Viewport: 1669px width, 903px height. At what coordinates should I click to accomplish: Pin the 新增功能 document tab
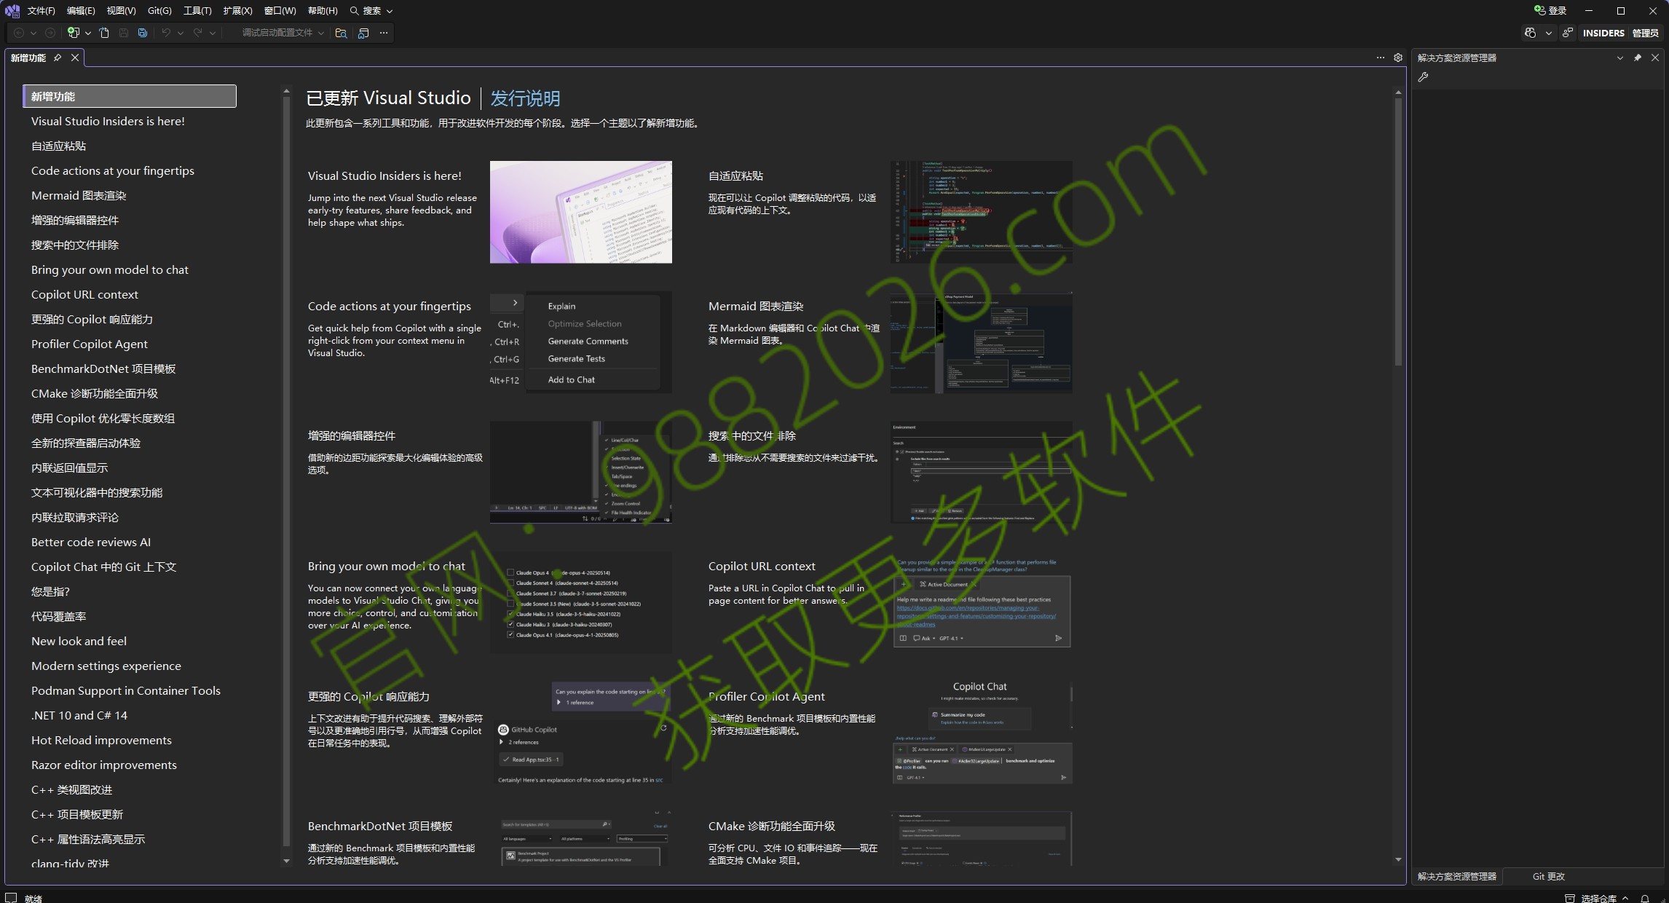coord(58,58)
